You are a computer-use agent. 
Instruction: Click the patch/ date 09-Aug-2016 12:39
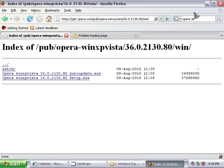coord(136,69)
